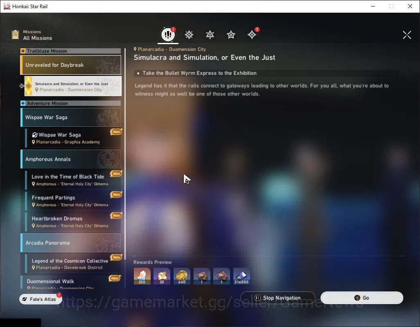Viewport: 420px width, 327px height.
Task: Collapse the Arcadia Panorama group header
Action: pyautogui.click(x=71, y=243)
